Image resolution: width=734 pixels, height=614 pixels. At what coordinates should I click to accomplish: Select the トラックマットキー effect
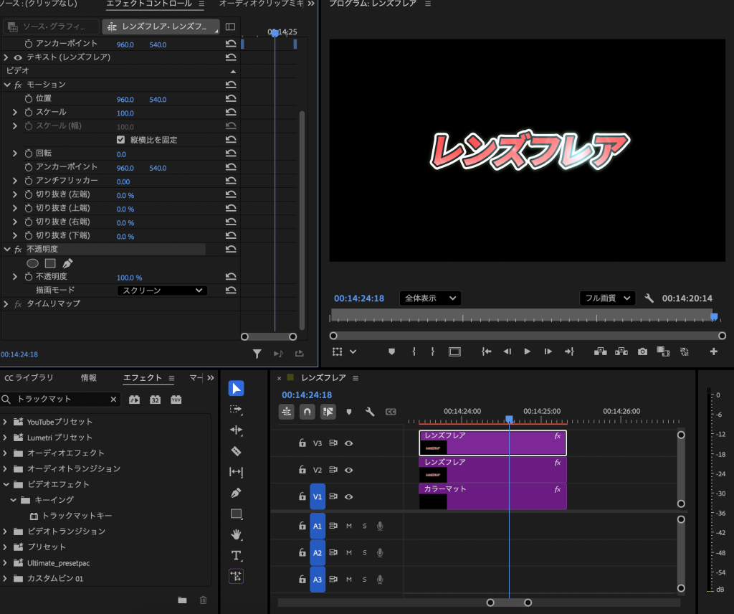[x=77, y=516]
